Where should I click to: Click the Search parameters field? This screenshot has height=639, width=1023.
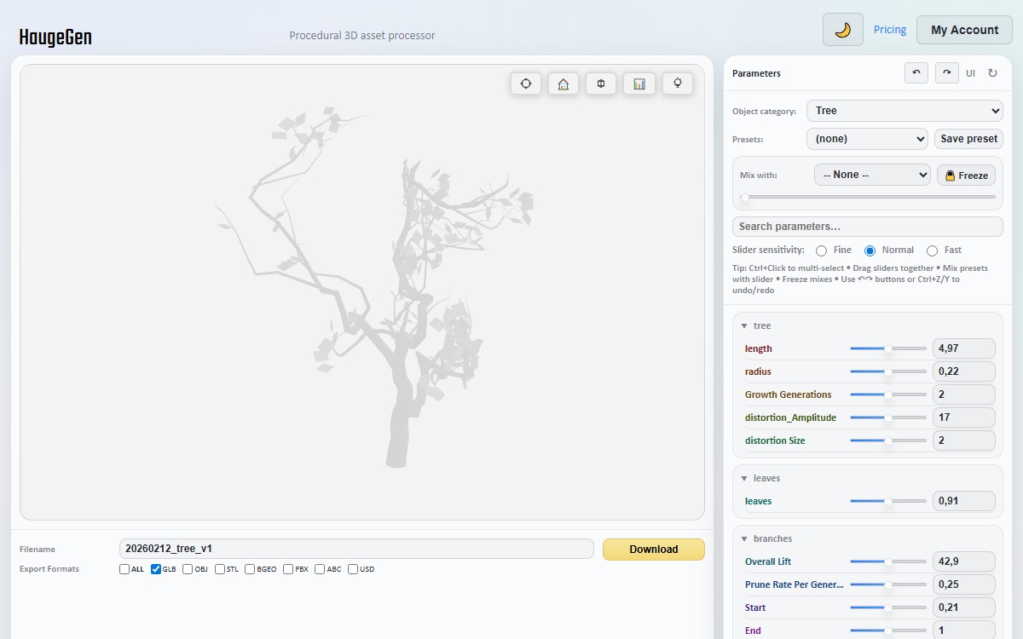[867, 227]
